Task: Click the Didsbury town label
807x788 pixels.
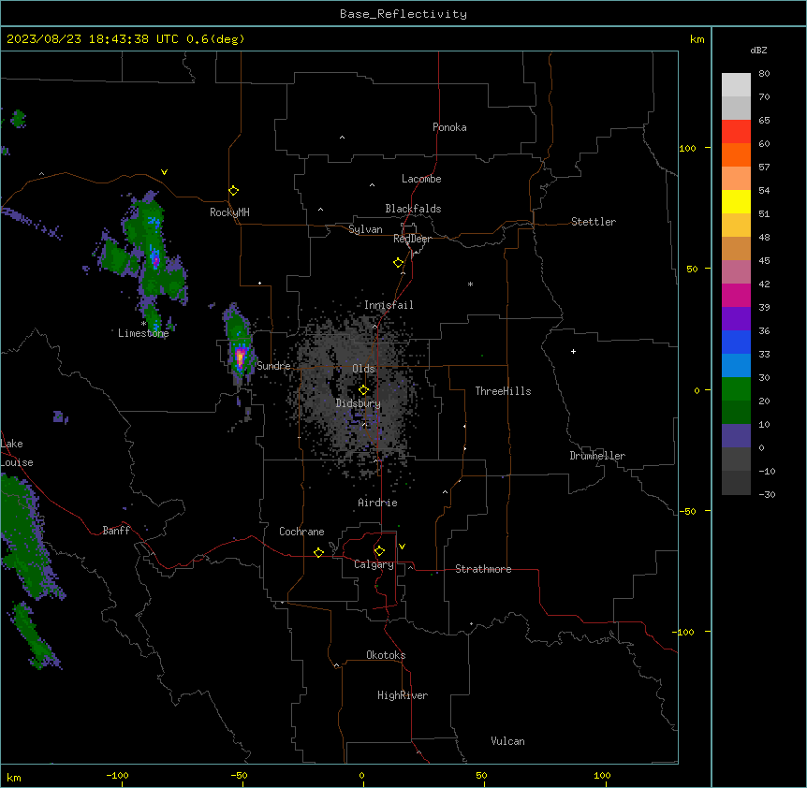Action: [x=359, y=403]
